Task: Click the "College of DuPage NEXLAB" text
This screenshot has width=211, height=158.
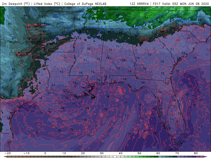Action: tap(85, 4)
